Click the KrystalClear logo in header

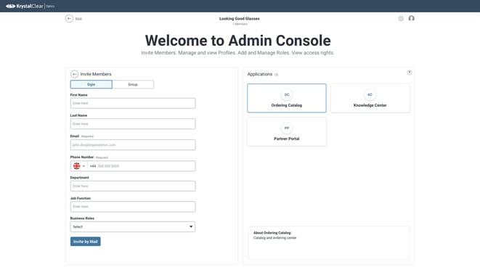pos(30,6)
